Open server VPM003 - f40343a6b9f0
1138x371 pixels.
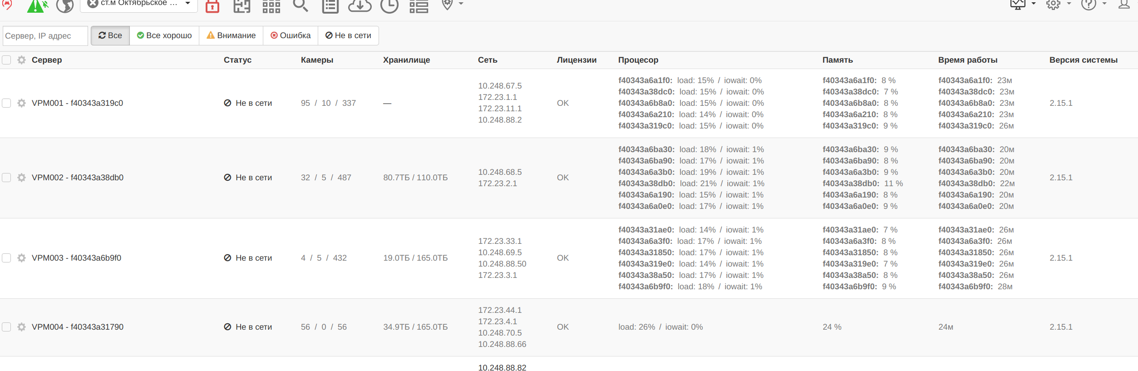(x=76, y=258)
